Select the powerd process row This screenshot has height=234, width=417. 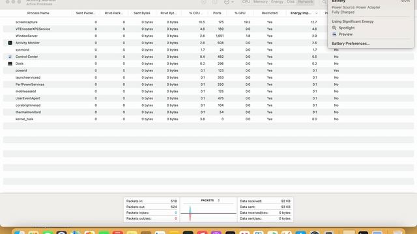click(x=208, y=71)
